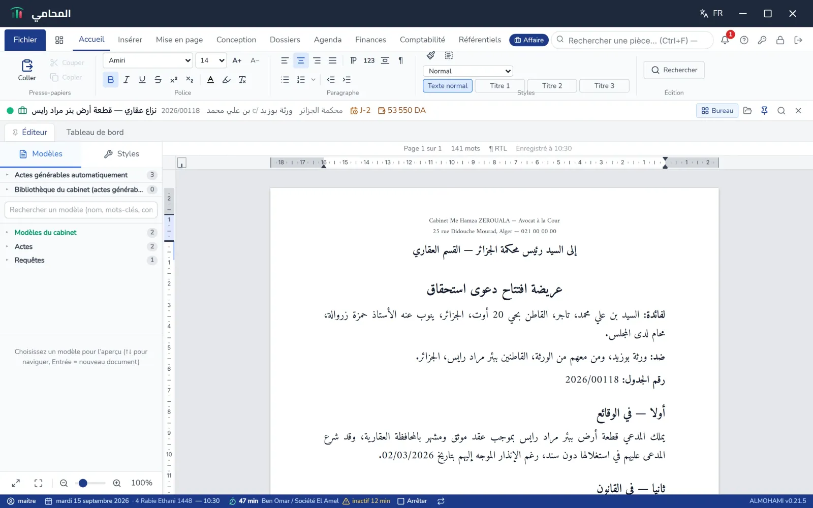Increase paragraph indent
This screenshot has height=508, width=813.
[x=347, y=80]
